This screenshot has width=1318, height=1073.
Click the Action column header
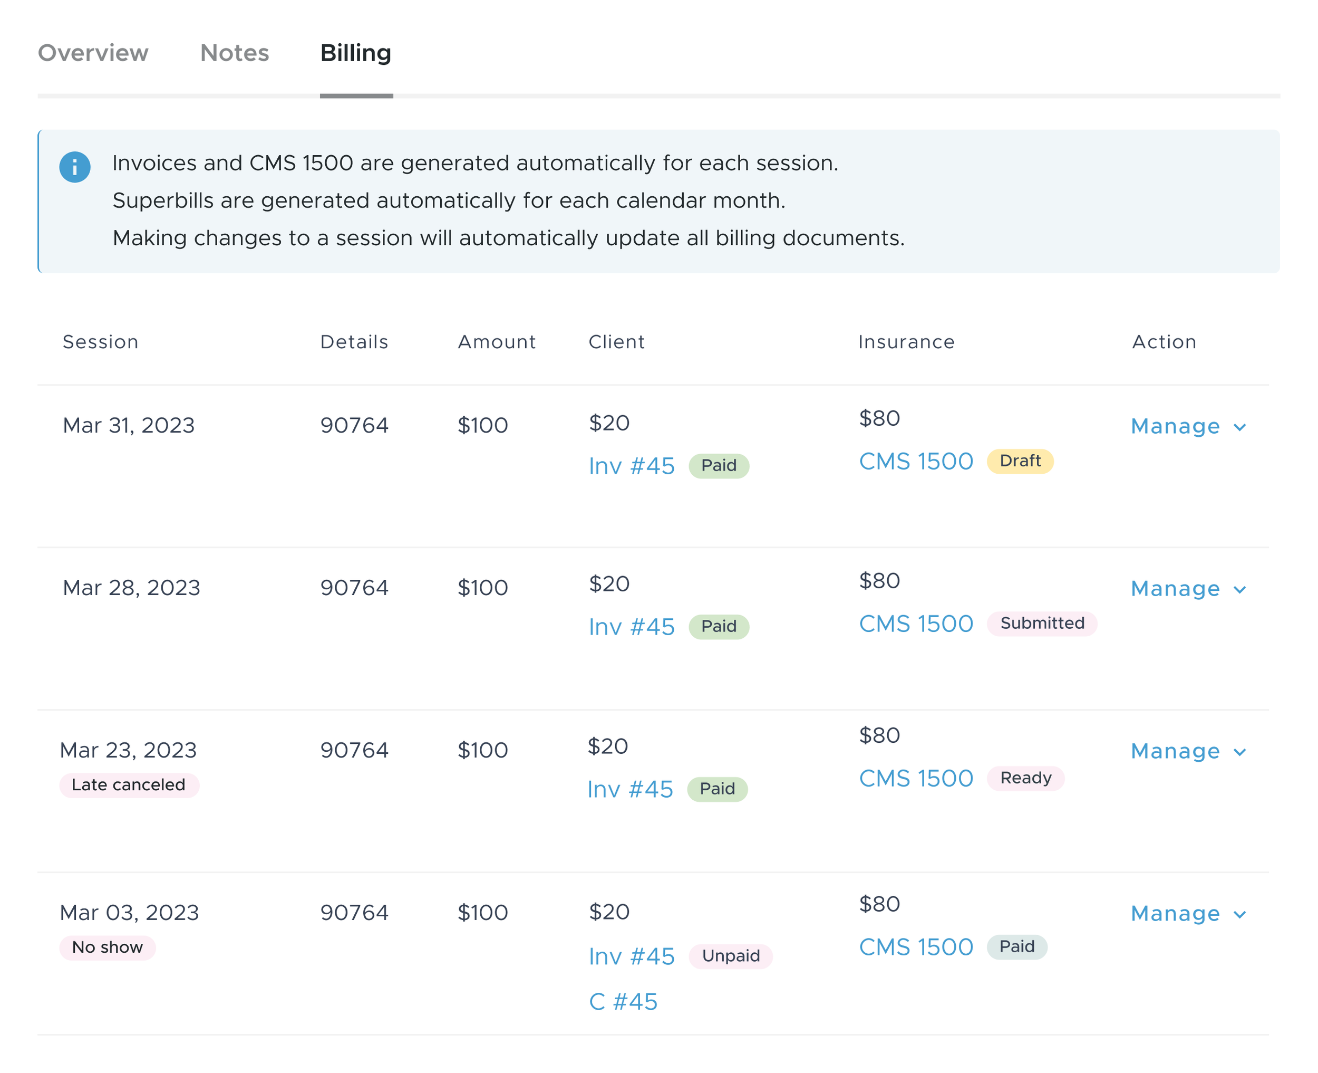coord(1164,342)
